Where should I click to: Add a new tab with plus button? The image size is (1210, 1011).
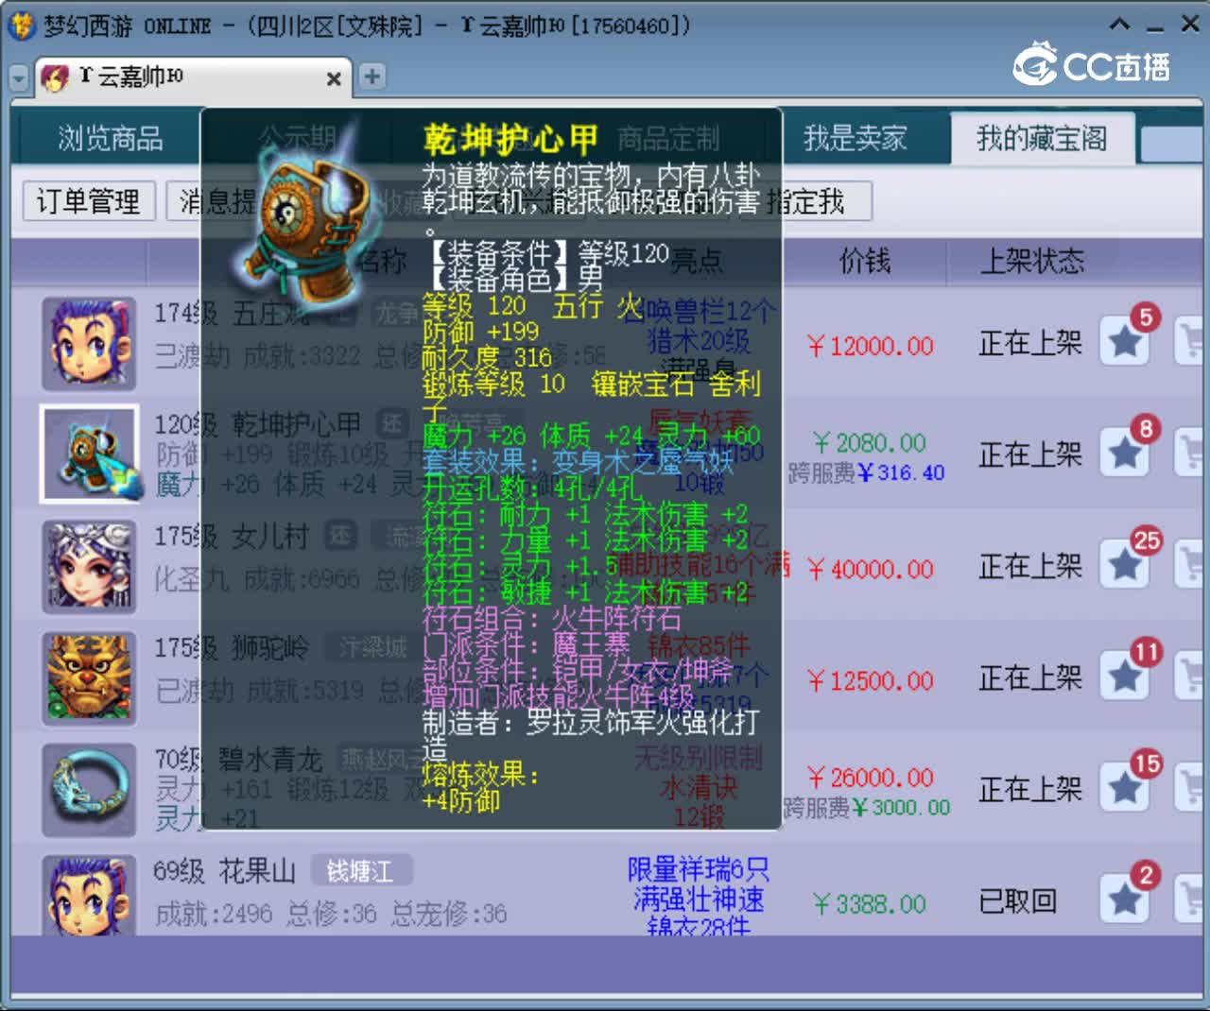372,77
